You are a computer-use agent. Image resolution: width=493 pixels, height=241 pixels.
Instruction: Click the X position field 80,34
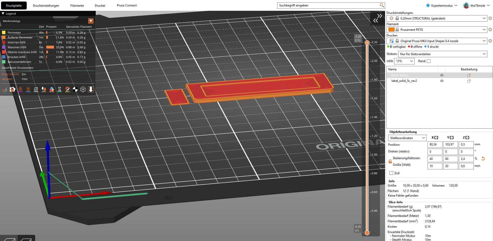click(x=435, y=144)
